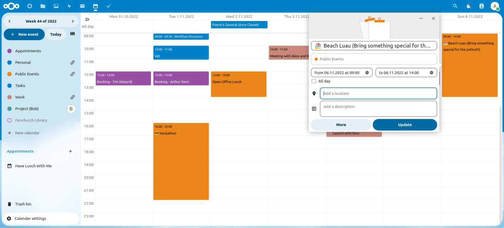Open the Mail app from the top bar
The height and width of the screenshot is (228, 504).
click(82, 6)
